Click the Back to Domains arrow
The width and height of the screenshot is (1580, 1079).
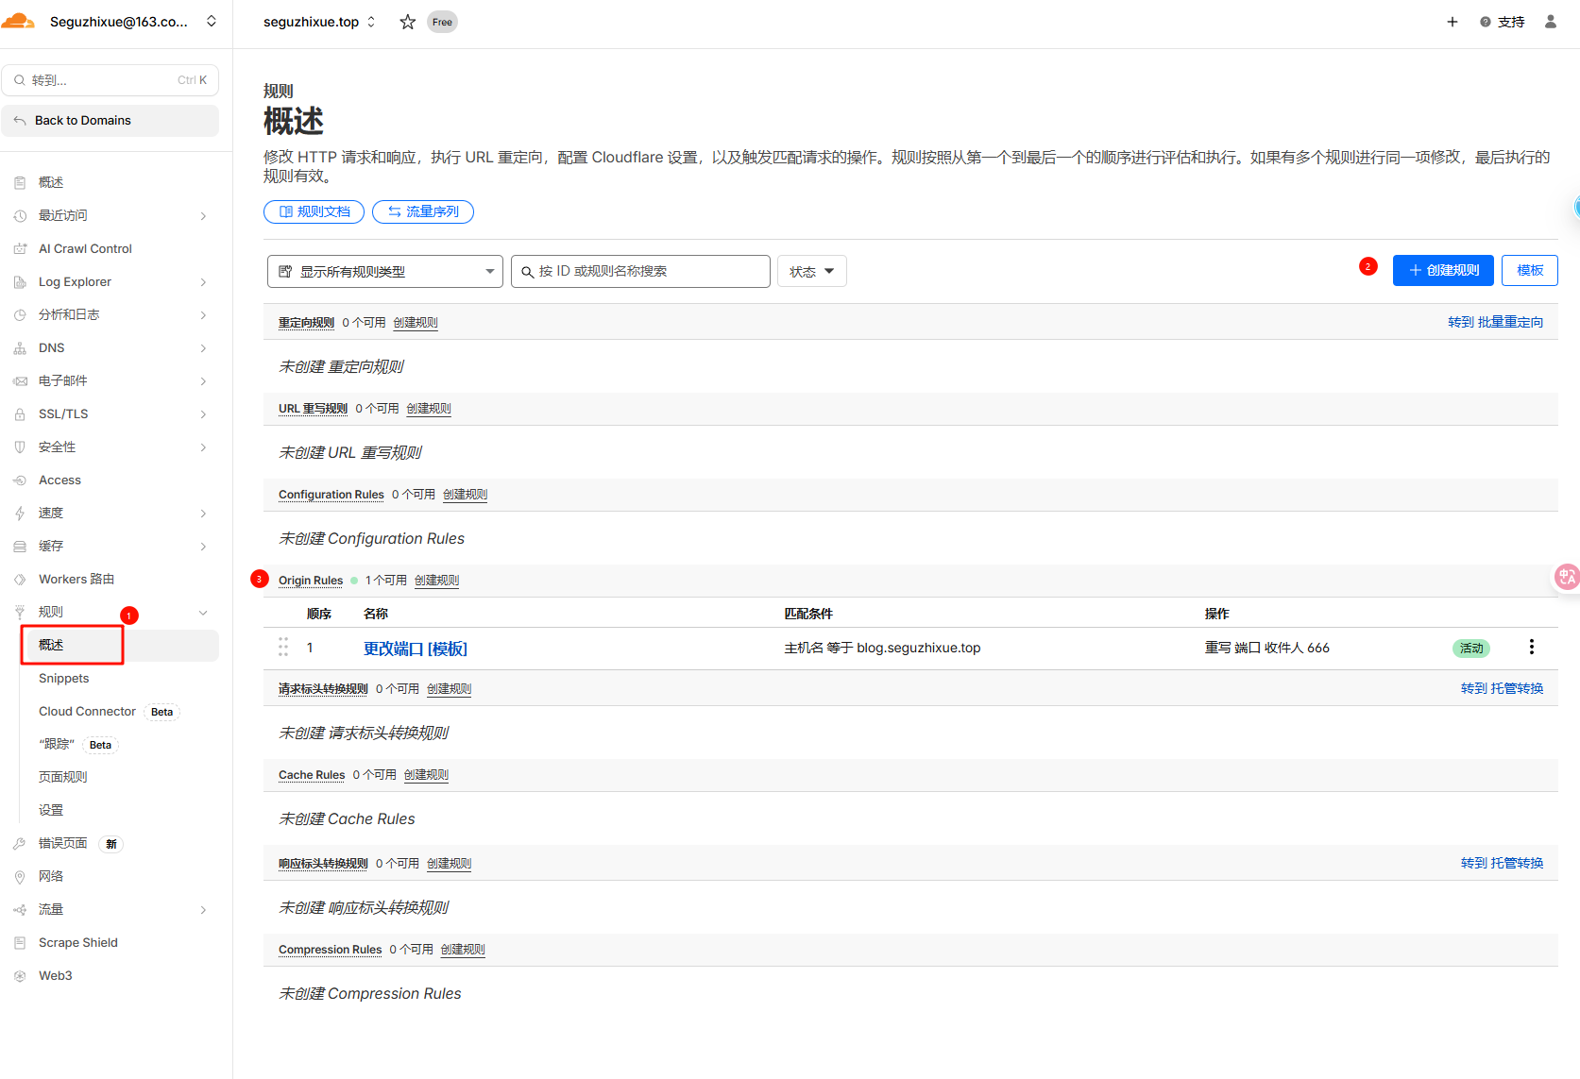[20, 121]
